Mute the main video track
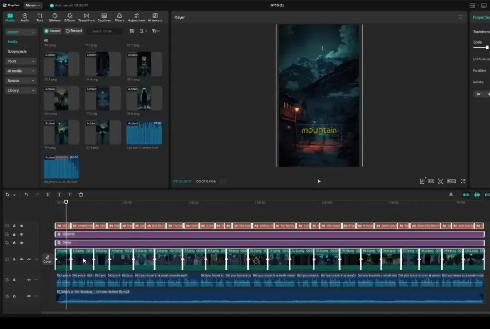The image size is (490, 329). [x=29, y=260]
